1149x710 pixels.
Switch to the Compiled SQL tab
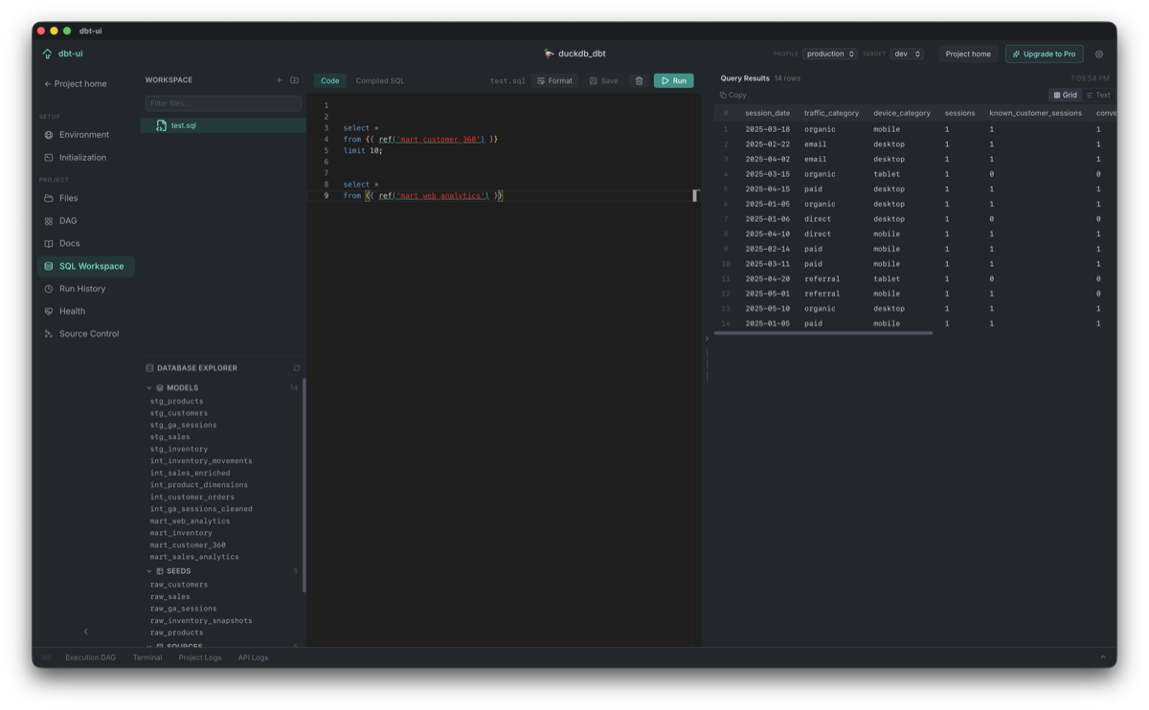click(x=380, y=80)
